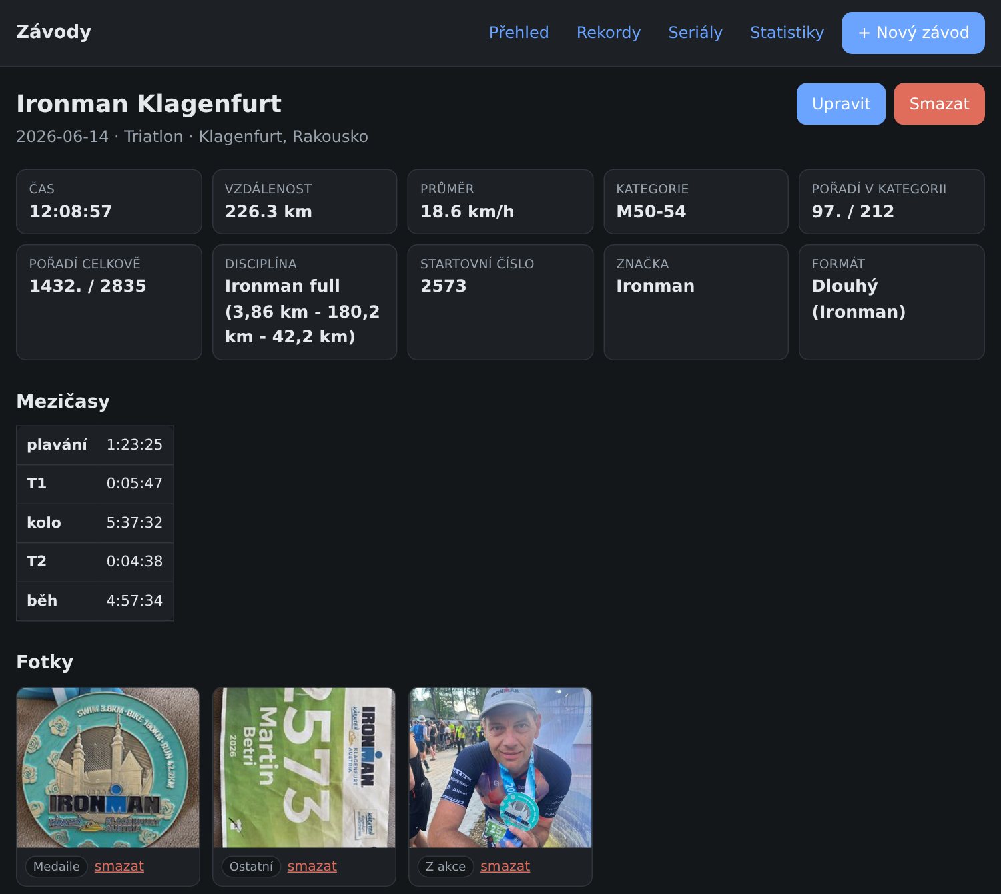Viewport: 1001px width, 894px height.
Task: Open the Přehled navigation link
Action: 519,33
